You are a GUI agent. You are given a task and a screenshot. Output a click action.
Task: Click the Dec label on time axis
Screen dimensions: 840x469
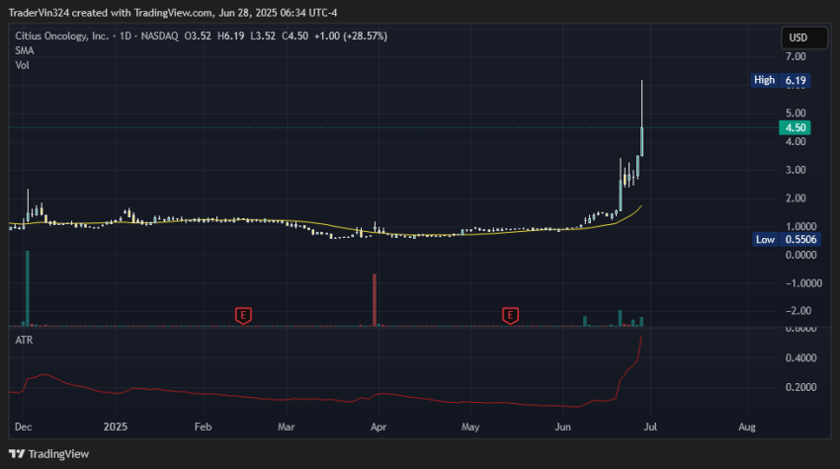[23, 427]
